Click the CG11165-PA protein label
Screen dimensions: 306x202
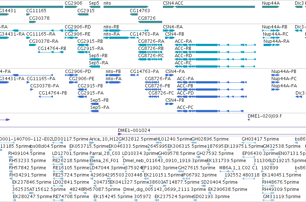41,79
